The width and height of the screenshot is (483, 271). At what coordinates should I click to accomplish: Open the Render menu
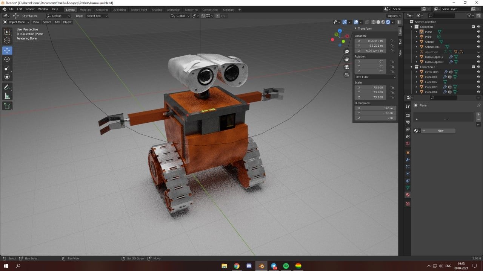(30, 9)
